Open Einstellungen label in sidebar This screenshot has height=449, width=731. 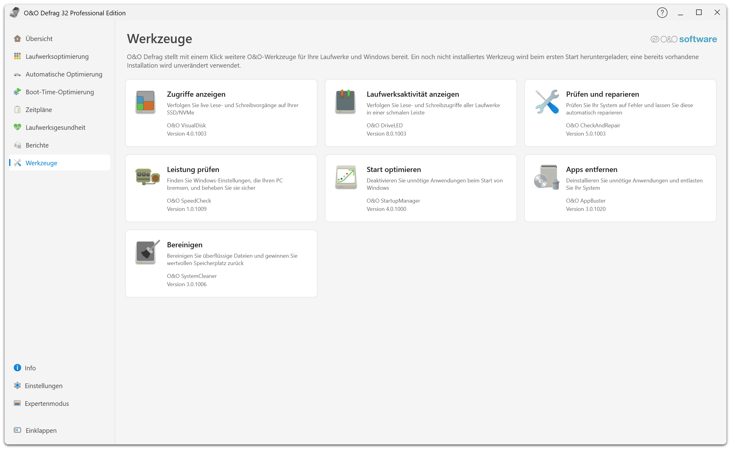43,386
